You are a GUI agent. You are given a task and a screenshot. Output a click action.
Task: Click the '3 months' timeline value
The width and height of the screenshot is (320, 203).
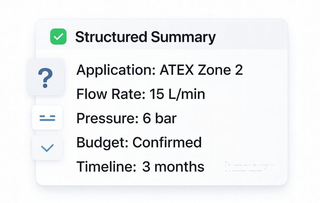point(173,166)
